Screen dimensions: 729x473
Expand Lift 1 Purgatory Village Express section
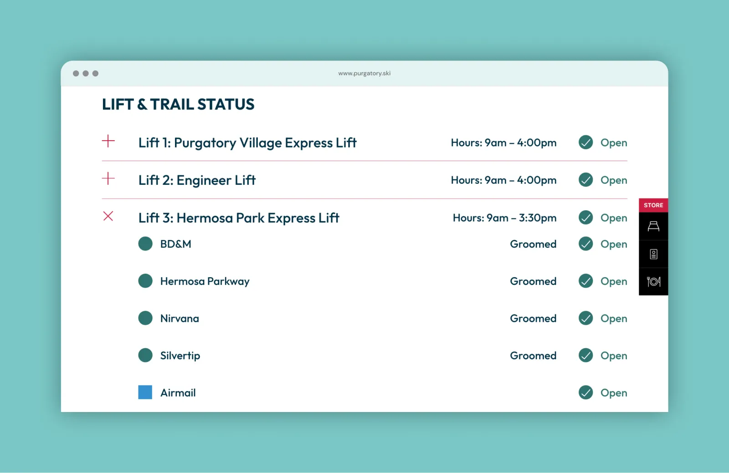(x=108, y=141)
